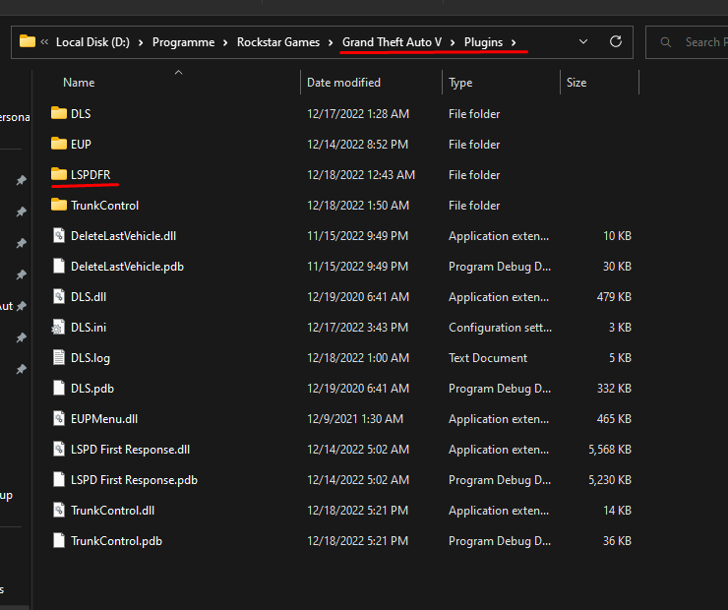The image size is (728, 610).
Task: Sort files by Name column header
Action: (79, 83)
